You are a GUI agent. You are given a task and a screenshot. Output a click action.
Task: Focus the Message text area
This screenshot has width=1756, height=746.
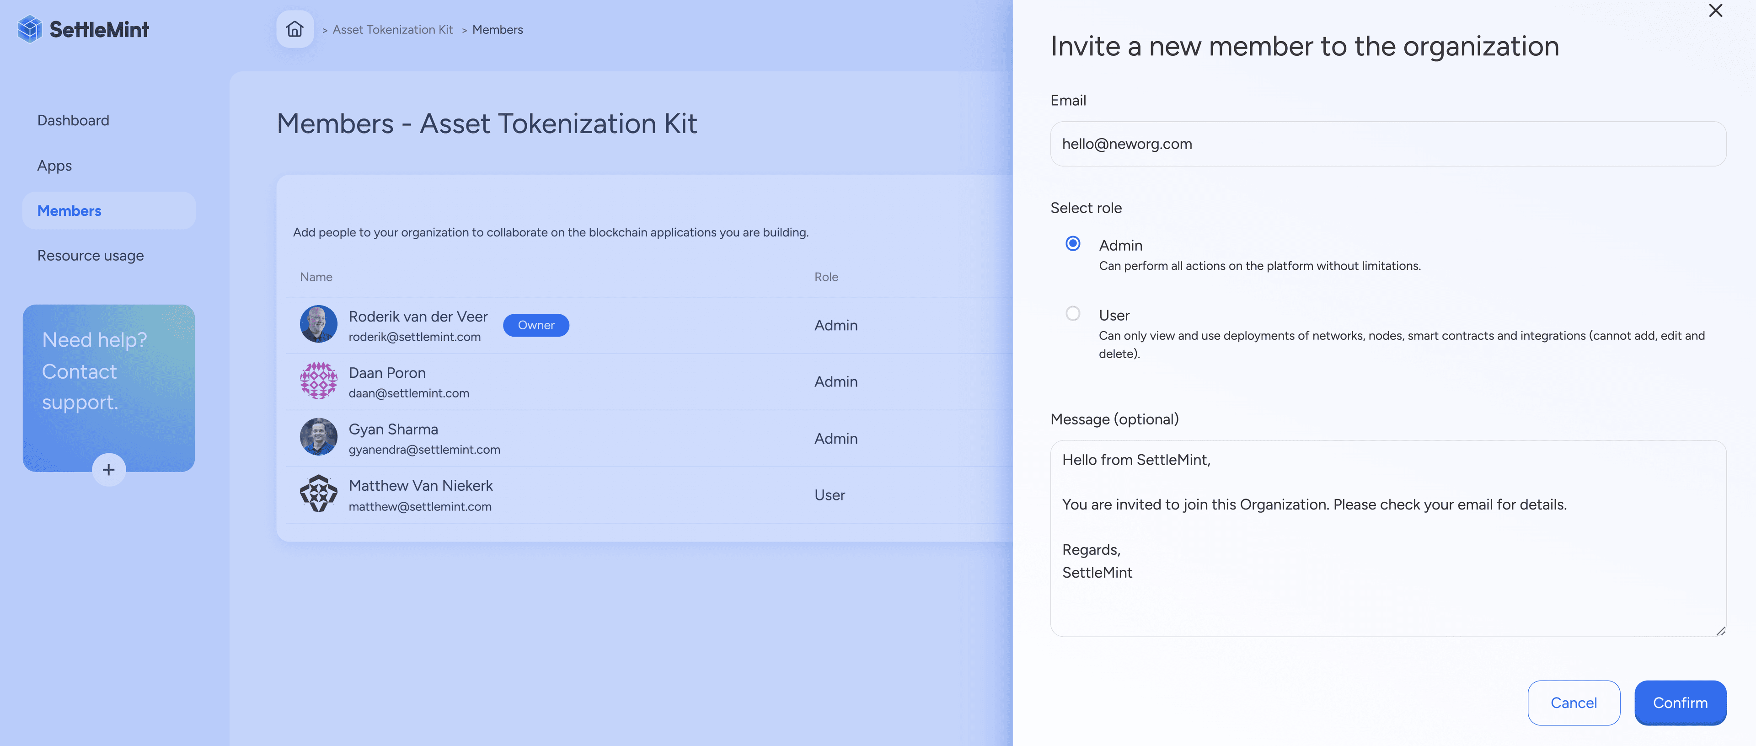1388,539
